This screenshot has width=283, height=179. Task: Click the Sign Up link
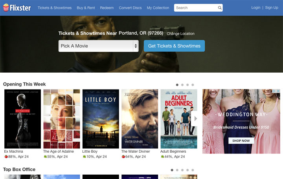271,8
